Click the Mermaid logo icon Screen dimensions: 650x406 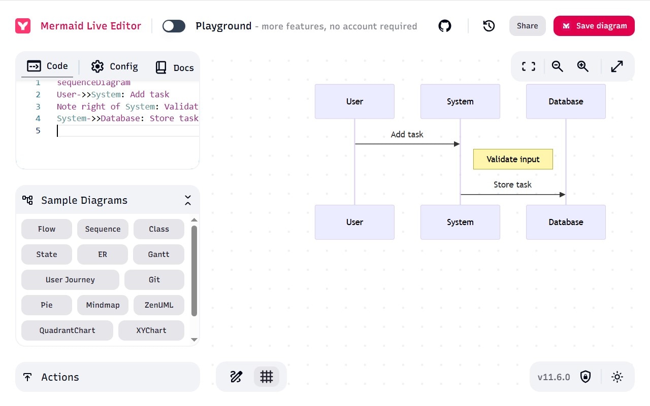23,26
